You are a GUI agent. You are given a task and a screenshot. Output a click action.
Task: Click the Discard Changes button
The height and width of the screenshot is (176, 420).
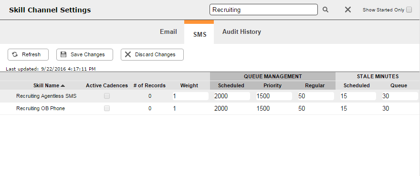coord(152,55)
